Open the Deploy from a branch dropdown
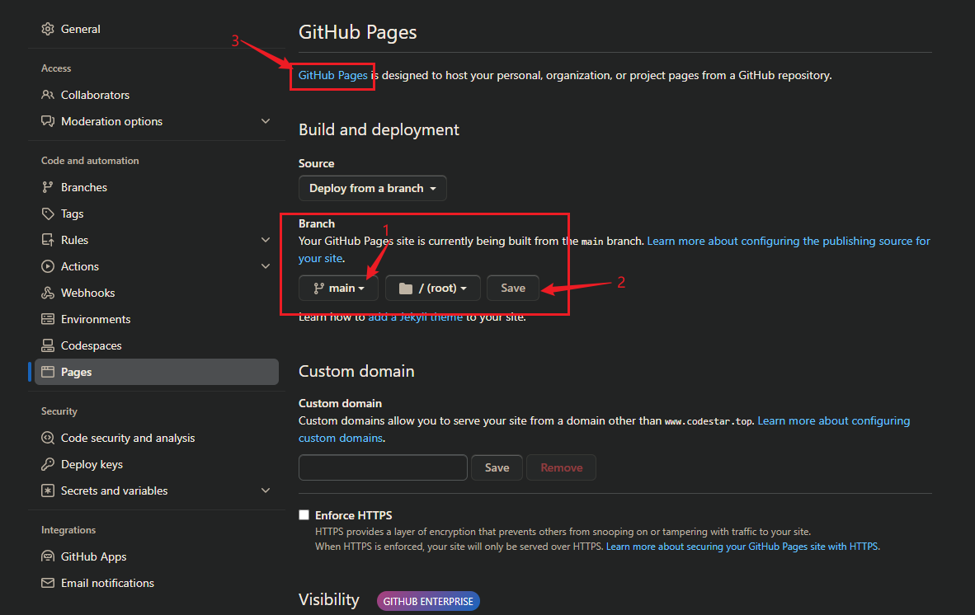This screenshot has height=615, width=975. coord(373,188)
